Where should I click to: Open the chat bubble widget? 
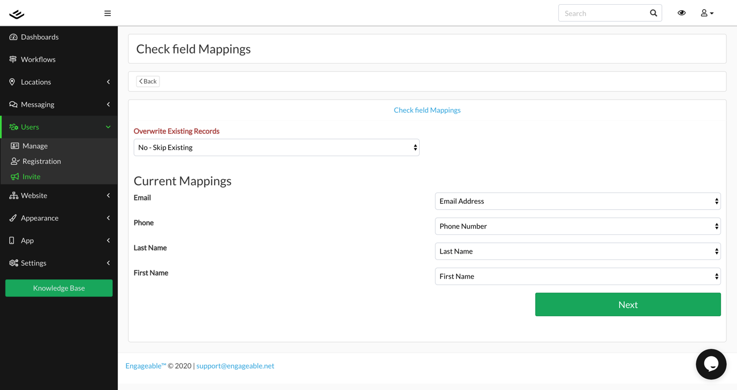[711, 364]
